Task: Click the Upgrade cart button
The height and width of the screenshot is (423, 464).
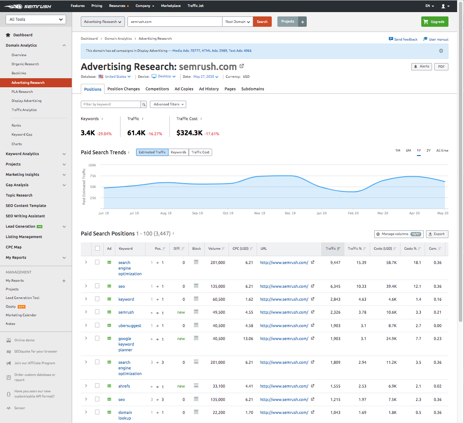Action: [x=435, y=22]
